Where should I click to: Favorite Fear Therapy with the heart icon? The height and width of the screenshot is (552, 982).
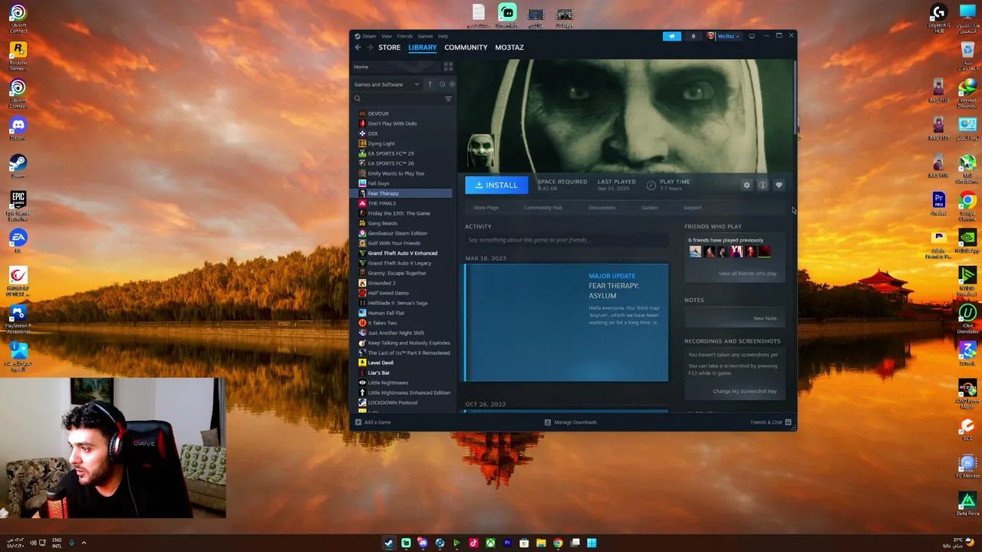point(779,185)
